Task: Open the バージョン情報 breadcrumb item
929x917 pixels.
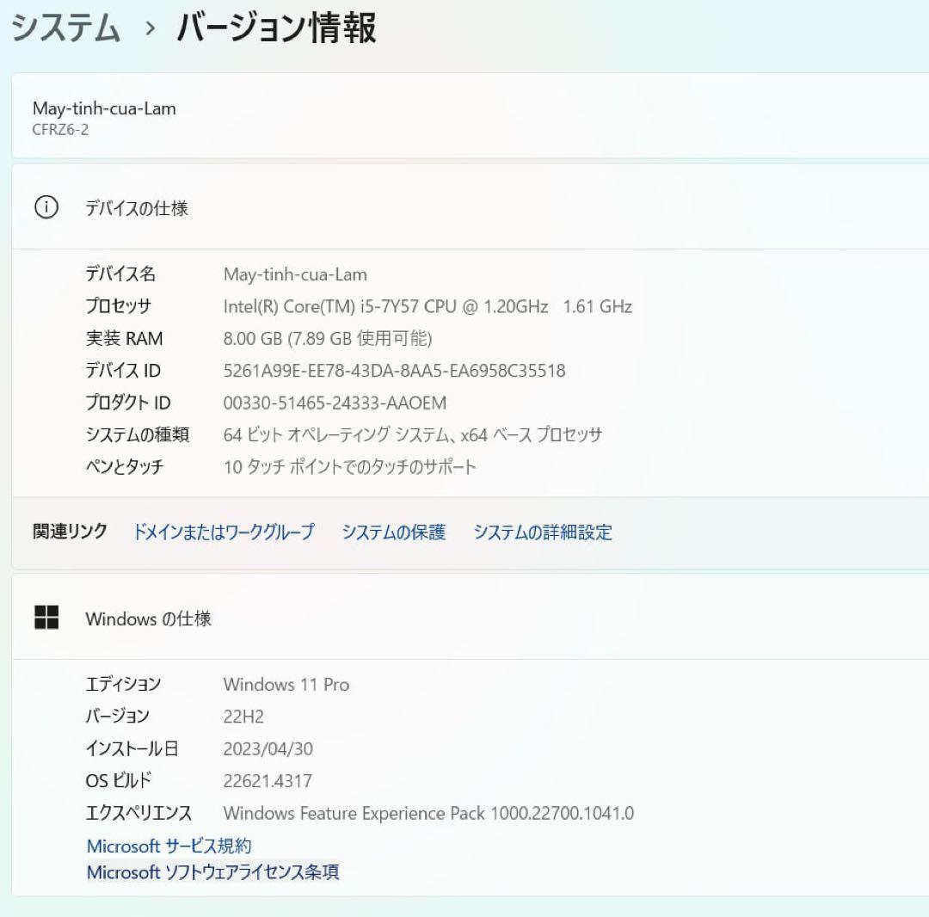Action: [x=274, y=28]
